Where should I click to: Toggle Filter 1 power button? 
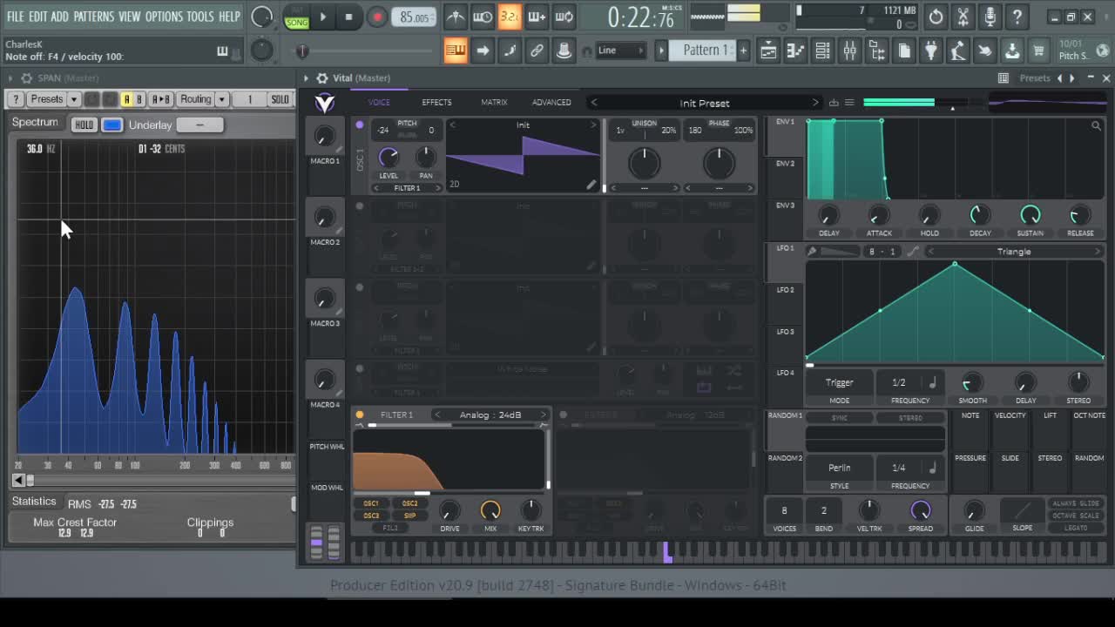point(360,415)
